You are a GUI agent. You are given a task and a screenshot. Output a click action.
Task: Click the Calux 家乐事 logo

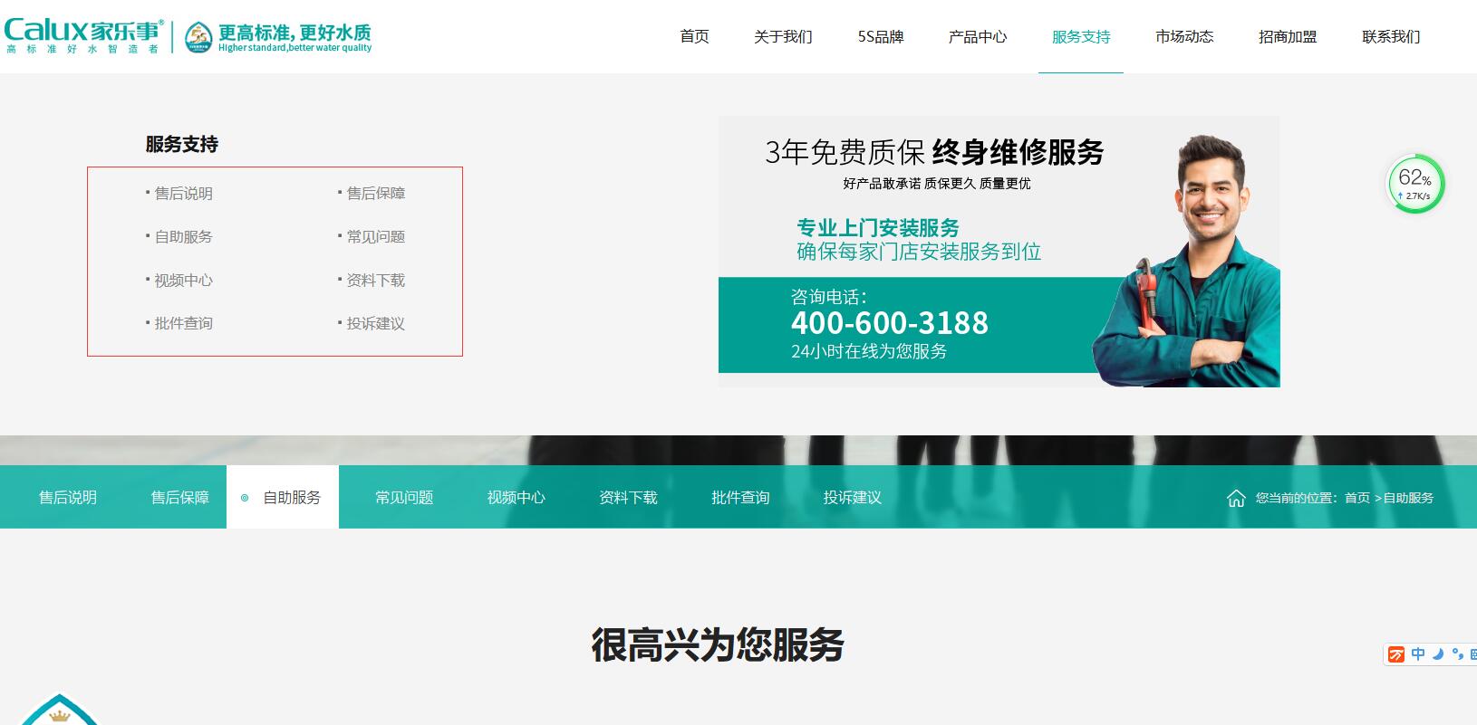(x=83, y=36)
